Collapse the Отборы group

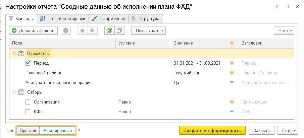tap(14, 92)
